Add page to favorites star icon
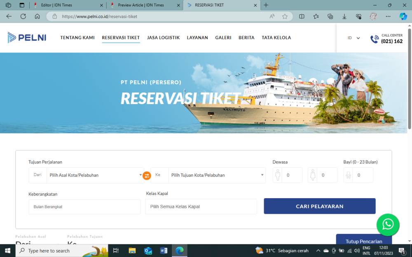 pos(285,16)
